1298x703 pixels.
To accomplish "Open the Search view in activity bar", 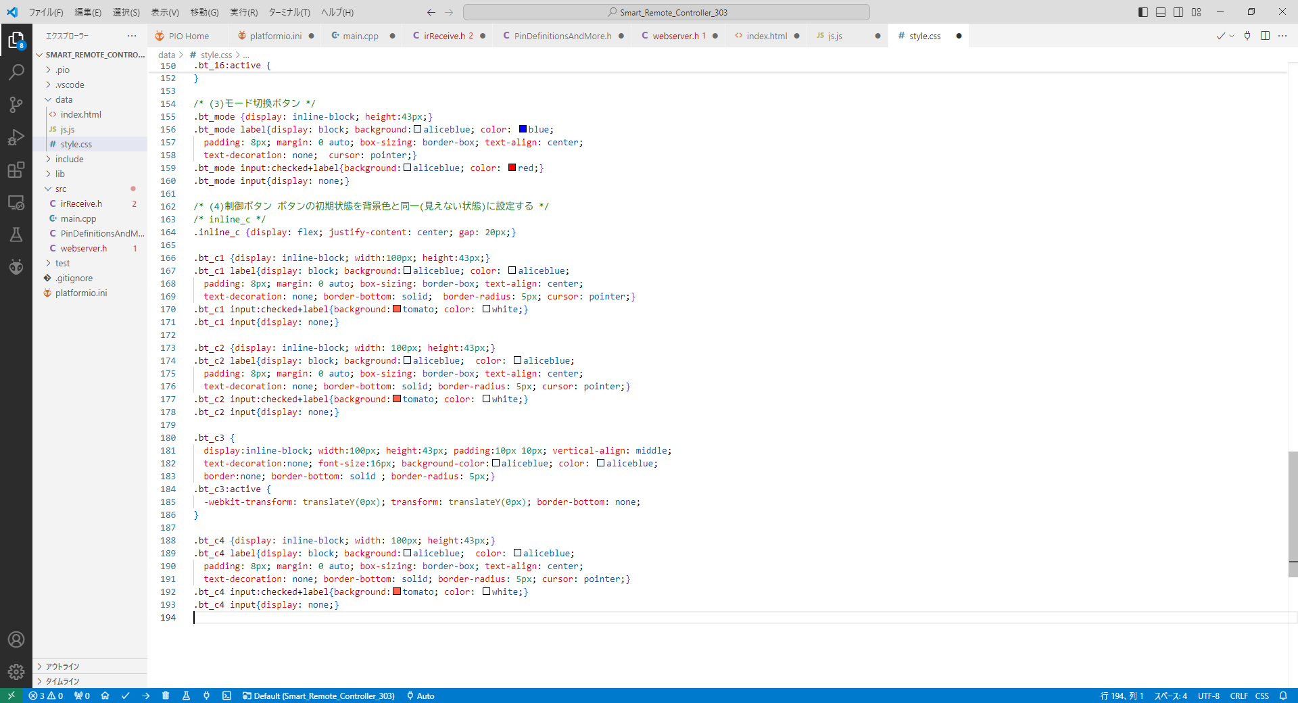I will (x=16, y=72).
